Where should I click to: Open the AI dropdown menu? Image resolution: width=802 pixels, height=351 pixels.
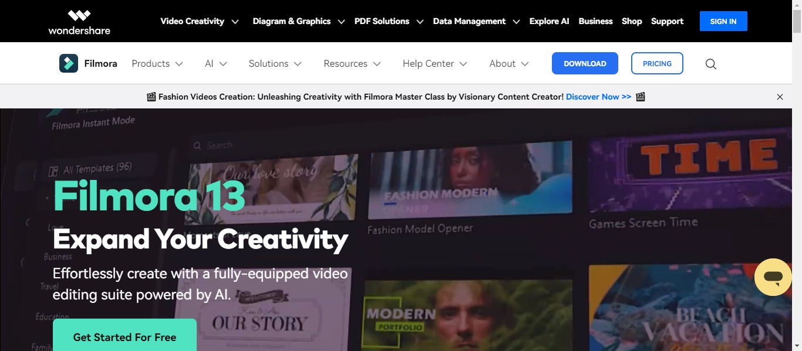point(215,63)
